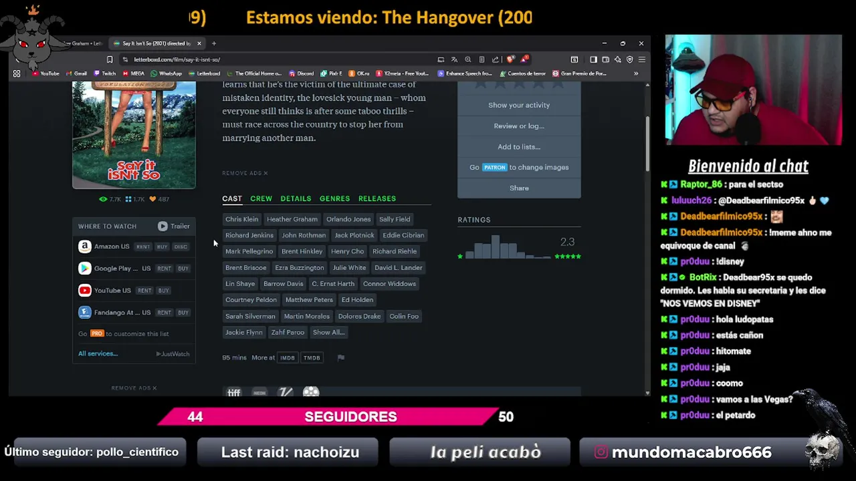Viewport: 856px width, 481px height.
Task: Click the green eye watched count icon
Action: coord(103,199)
